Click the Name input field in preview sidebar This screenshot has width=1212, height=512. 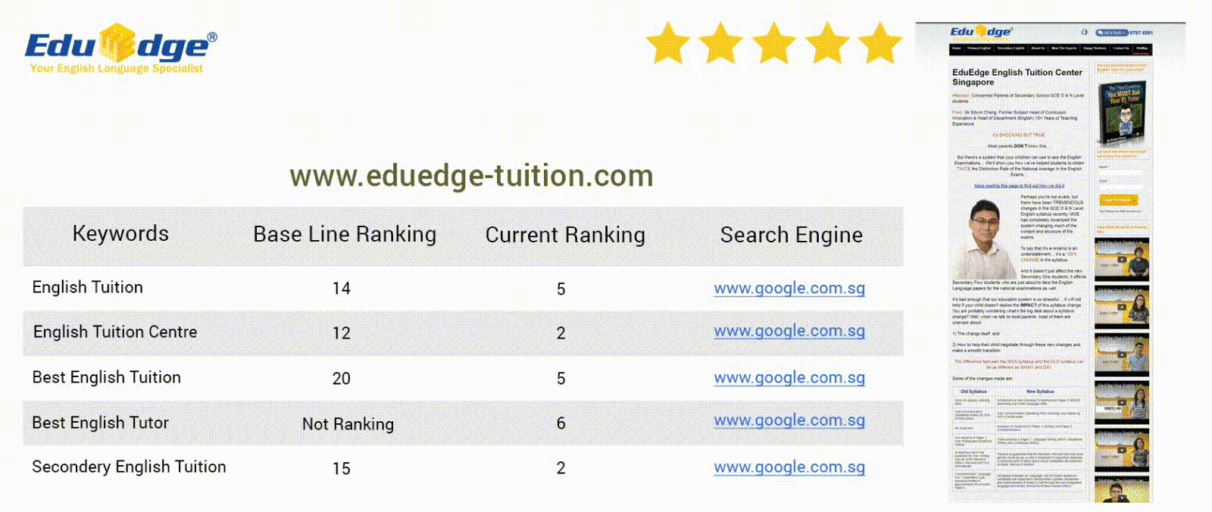(x=1120, y=173)
